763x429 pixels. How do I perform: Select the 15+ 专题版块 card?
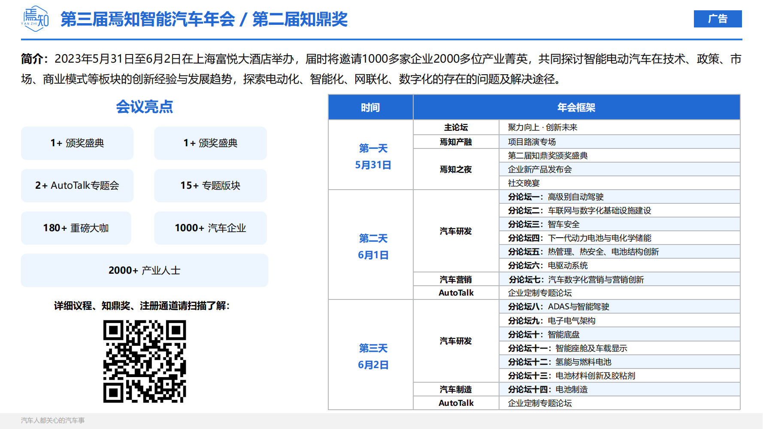[210, 185]
